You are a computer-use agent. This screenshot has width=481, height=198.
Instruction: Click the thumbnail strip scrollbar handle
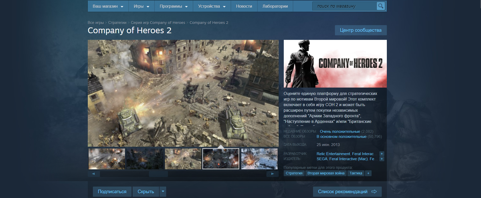(x=158, y=174)
